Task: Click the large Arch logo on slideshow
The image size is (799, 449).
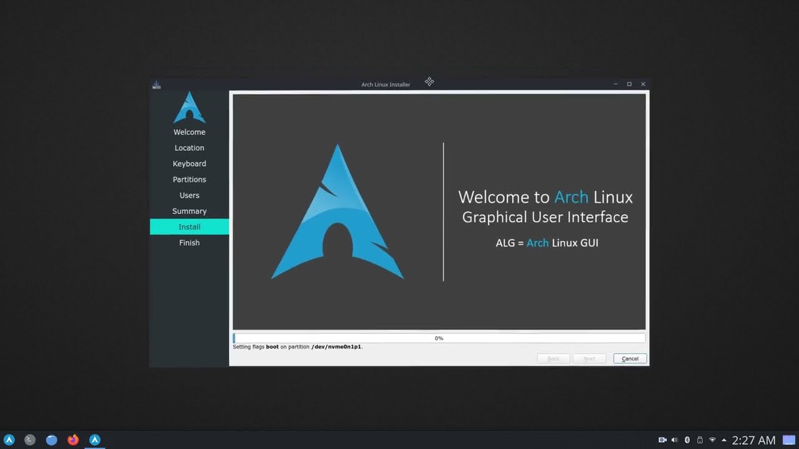Action: [x=338, y=211]
